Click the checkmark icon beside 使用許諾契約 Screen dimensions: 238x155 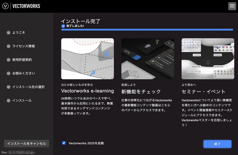[x=9, y=60]
